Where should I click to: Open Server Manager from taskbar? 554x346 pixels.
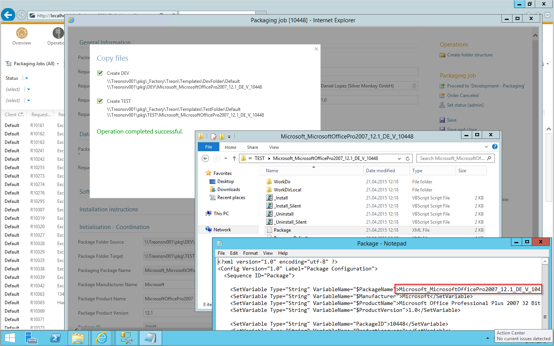point(31,338)
